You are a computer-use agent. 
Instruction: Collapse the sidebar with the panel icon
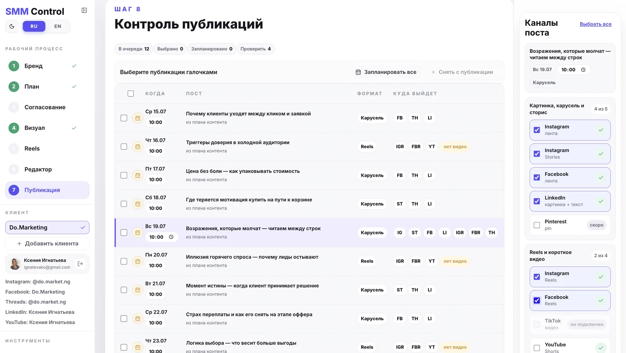84,11
